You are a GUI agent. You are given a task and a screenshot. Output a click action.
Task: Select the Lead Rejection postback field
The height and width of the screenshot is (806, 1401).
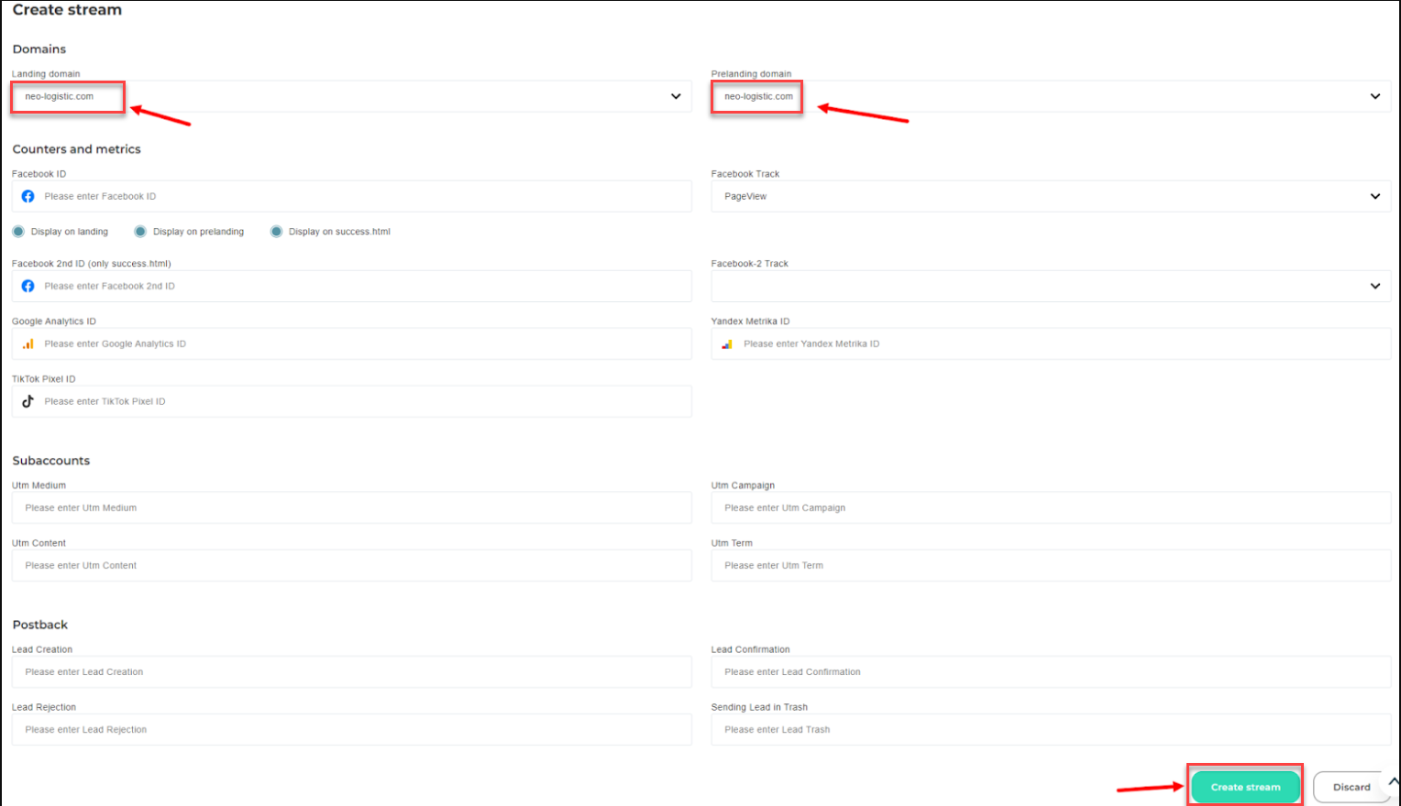coord(352,729)
